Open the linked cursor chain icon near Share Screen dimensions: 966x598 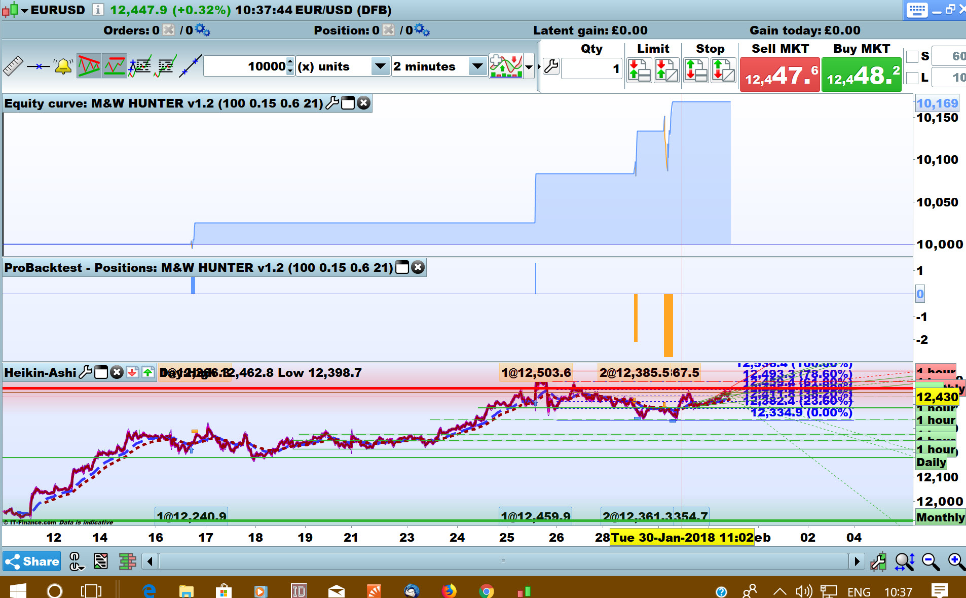pyautogui.click(x=77, y=561)
